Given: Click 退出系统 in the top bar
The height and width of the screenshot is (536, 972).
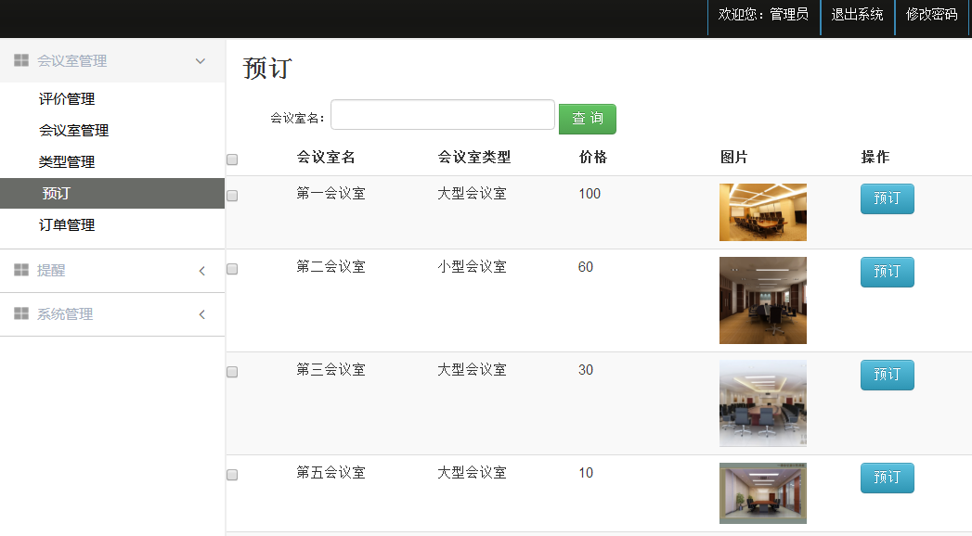Looking at the screenshot, I should coord(857,14).
